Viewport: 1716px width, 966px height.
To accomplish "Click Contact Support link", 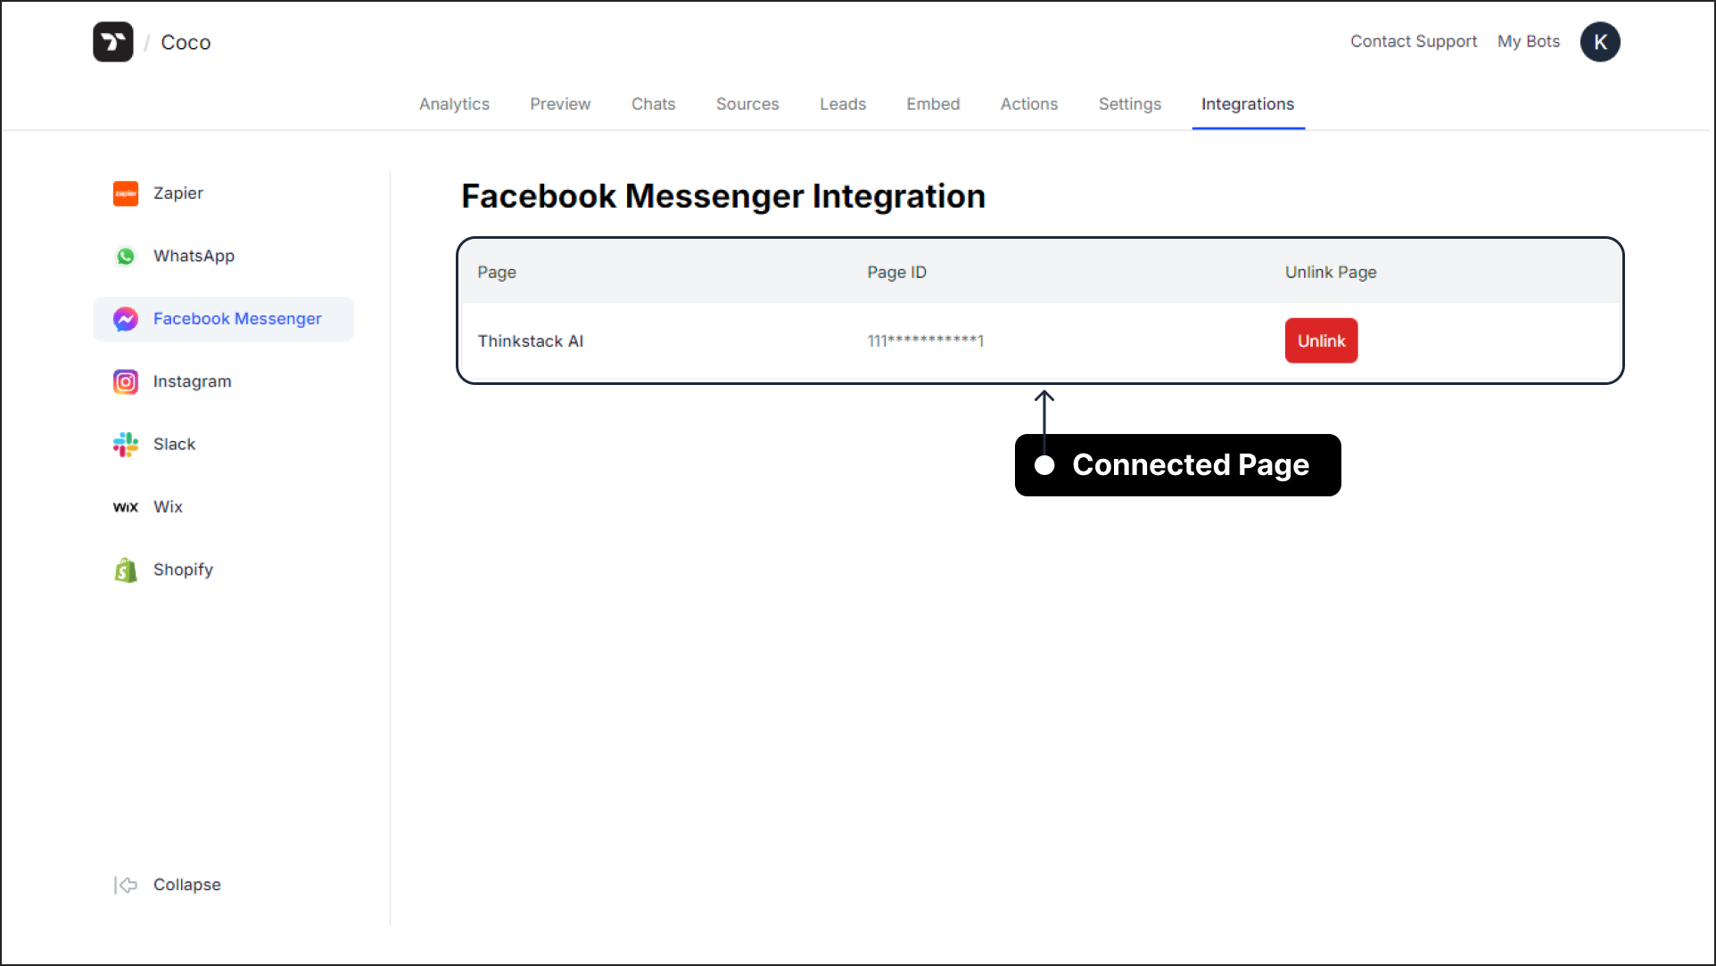I will [x=1413, y=41].
